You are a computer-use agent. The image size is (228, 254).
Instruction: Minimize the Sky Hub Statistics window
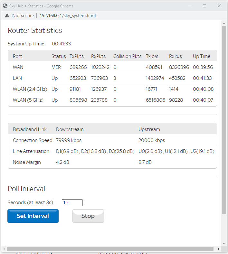coord(190,6)
